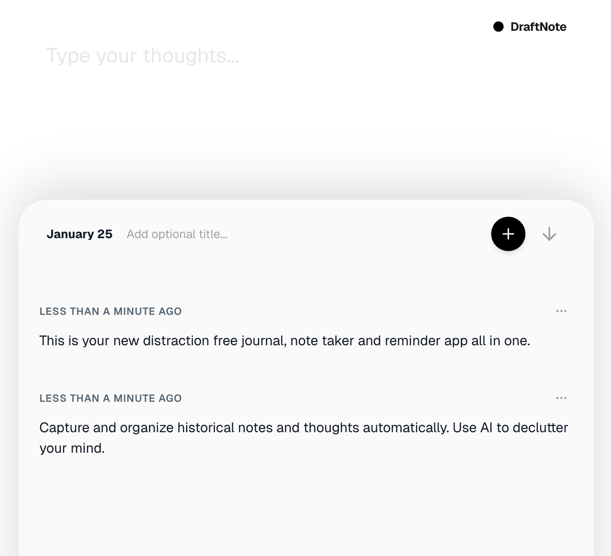This screenshot has height=556, width=611.
Task: Select the January 25 date heading
Action: (80, 234)
